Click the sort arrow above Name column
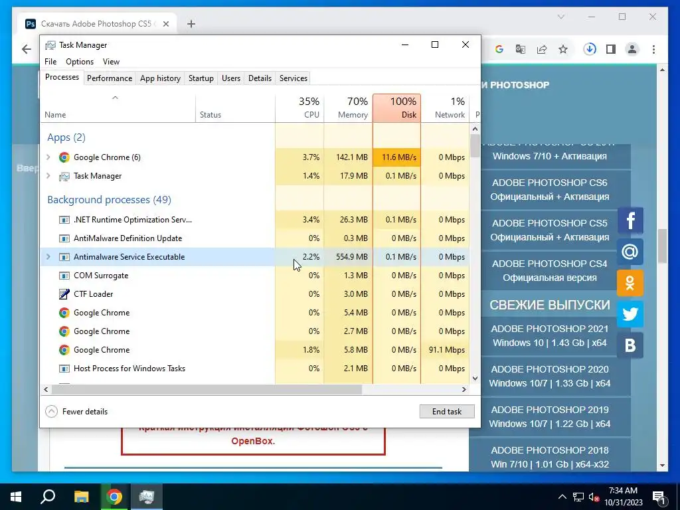Viewport: 680px width, 510px height. [115, 98]
